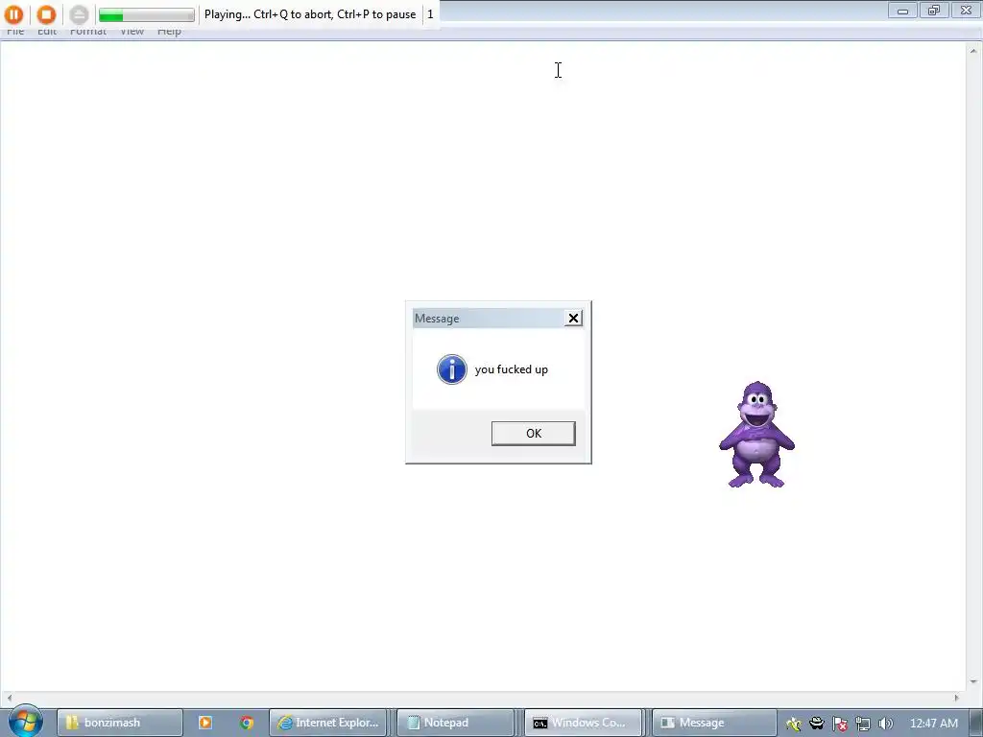
Task: Switch to the Notepad taskbar button
Action: pyautogui.click(x=456, y=723)
